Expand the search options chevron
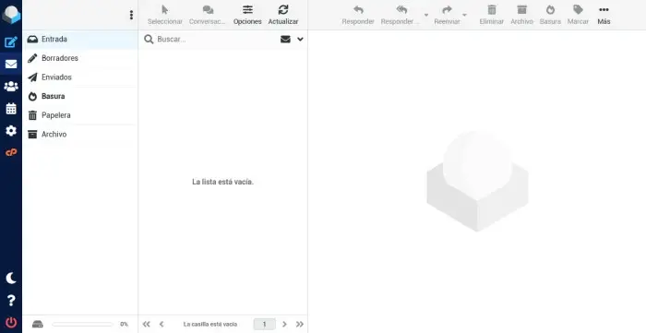Image resolution: width=646 pixels, height=333 pixels. coord(300,39)
